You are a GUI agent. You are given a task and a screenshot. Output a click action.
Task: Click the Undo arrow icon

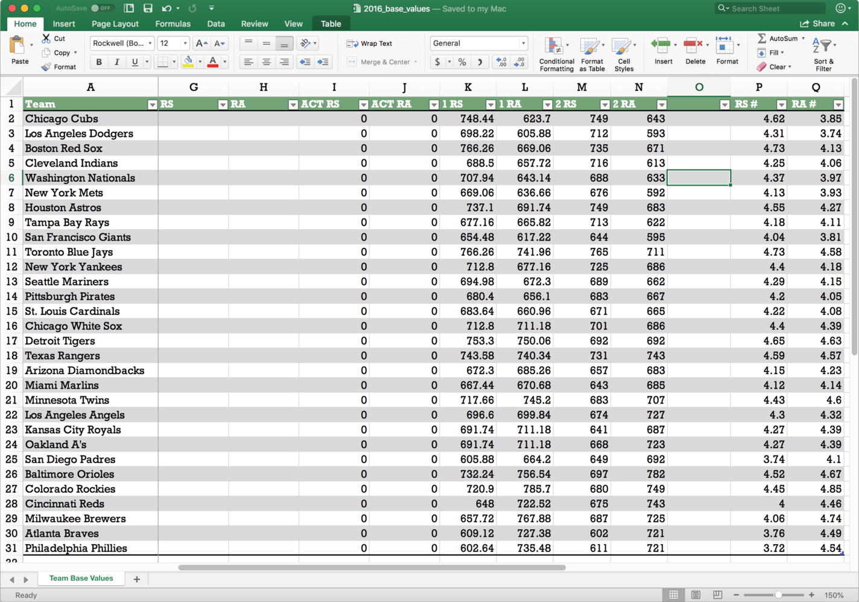(166, 8)
